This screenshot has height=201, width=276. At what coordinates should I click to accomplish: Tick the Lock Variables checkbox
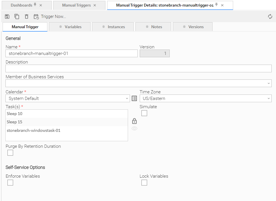coord(144,183)
